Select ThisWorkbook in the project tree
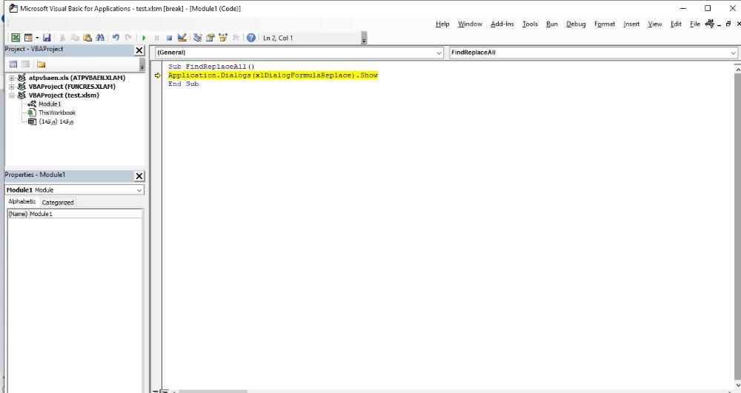The image size is (741, 393). (x=56, y=112)
